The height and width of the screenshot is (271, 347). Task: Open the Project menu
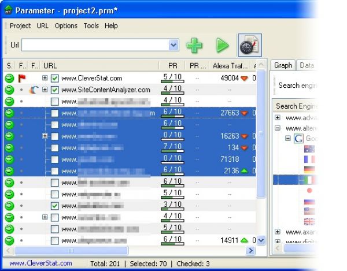[20, 25]
